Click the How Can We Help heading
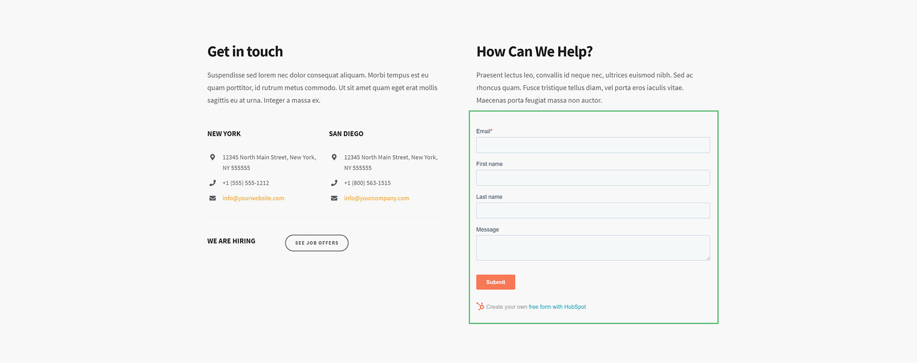This screenshot has height=363, width=917. (x=534, y=52)
